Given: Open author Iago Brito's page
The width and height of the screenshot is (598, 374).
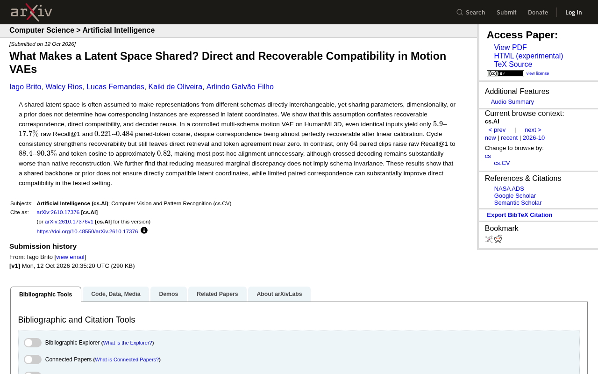Looking at the screenshot, I should coord(25,87).
